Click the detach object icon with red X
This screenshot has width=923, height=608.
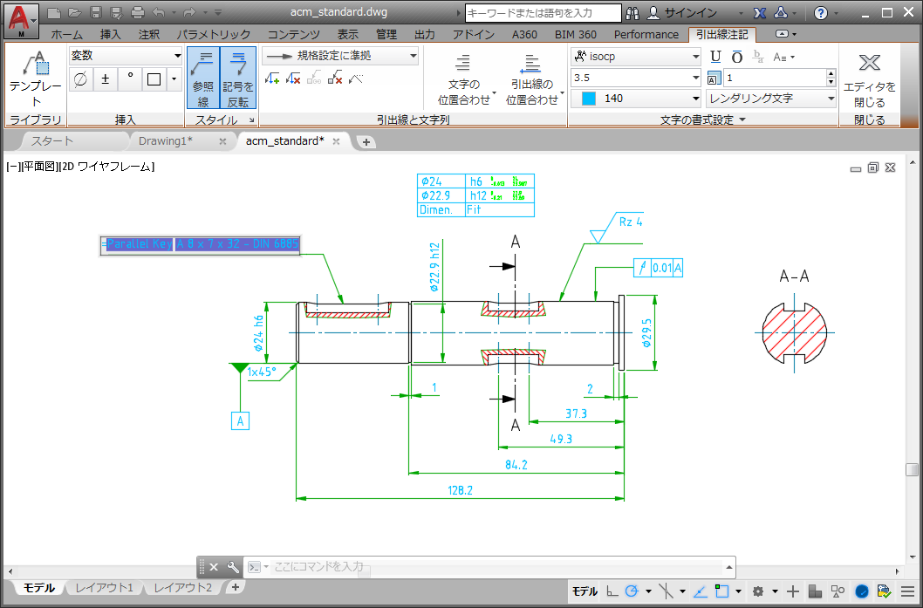(x=336, y=78)
